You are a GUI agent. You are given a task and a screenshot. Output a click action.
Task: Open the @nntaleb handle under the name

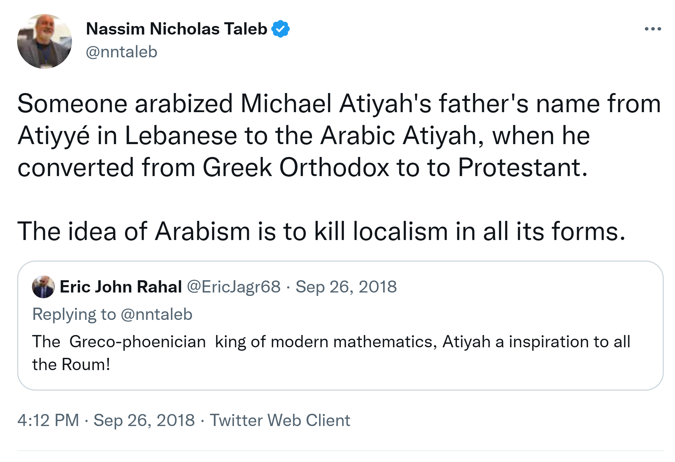click(x=121, y=52)
